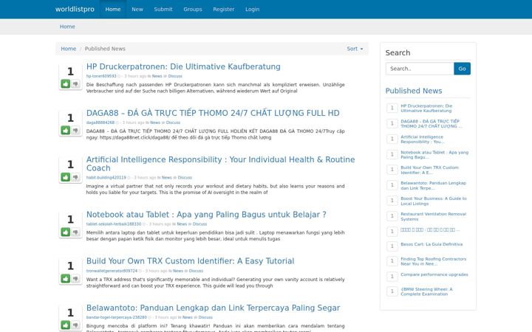Screen dimensions: 532x332
Task: Upvote the Artificial Intelligence Responsibility post
Action: 66,177
